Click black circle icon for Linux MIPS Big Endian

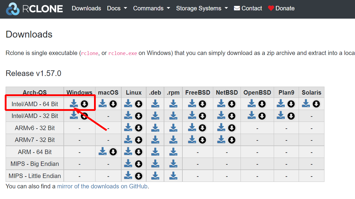tap(139, 164)
